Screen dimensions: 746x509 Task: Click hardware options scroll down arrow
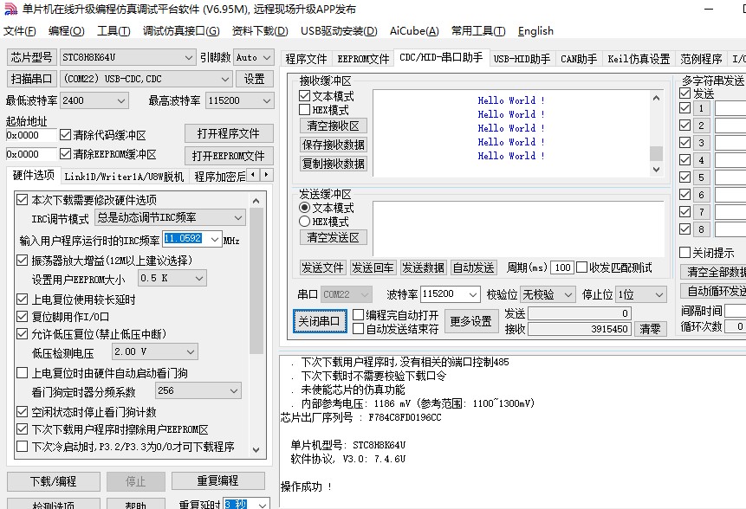click(x=256, y=449)
